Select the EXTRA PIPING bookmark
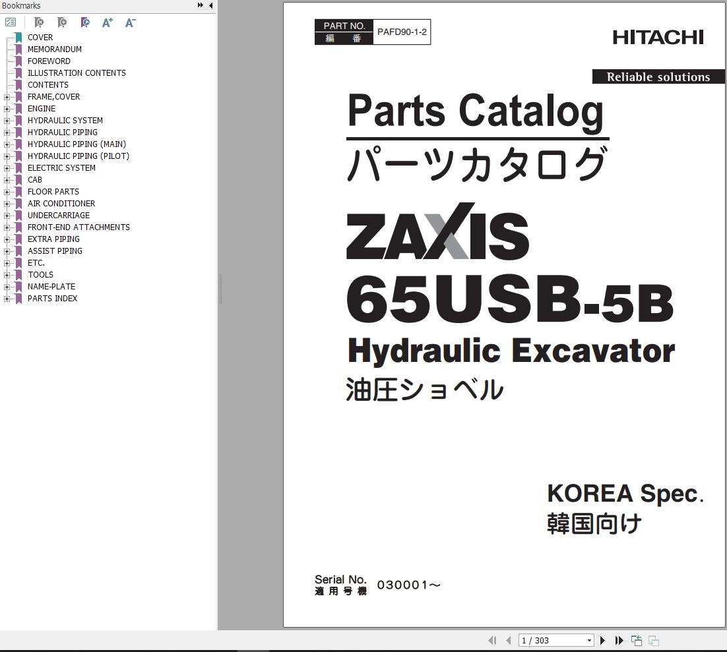The width and height of the screenshot is (727, 652). click(x=53, y=239)
